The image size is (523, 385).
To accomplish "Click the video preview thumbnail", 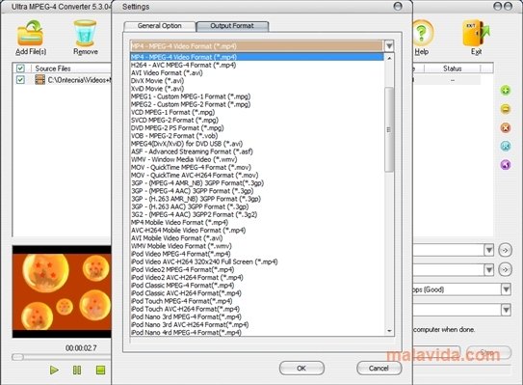I will point(62,291).
